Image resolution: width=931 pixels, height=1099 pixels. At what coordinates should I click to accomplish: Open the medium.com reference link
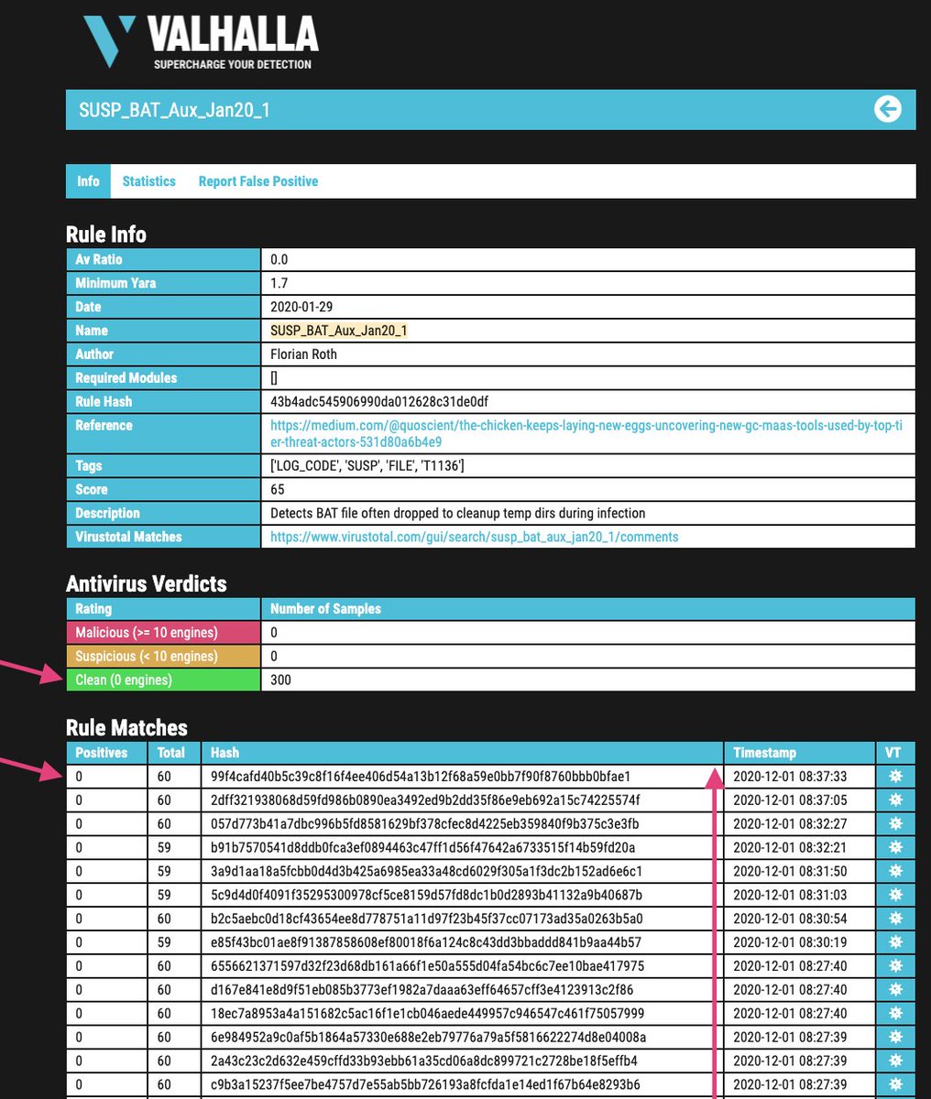tap(586, 433)
